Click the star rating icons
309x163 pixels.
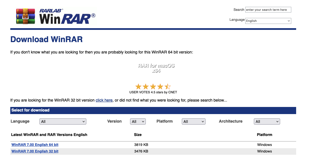(153, 86)
